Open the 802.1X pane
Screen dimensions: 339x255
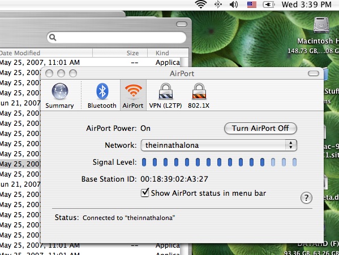click(x=199, y=95)
